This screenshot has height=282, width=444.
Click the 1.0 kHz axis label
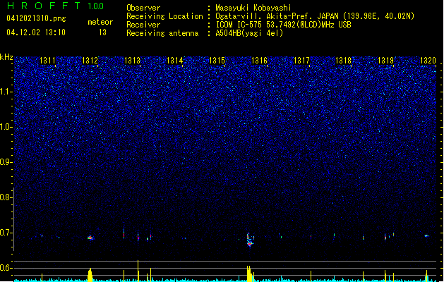(x=6, y=127)
